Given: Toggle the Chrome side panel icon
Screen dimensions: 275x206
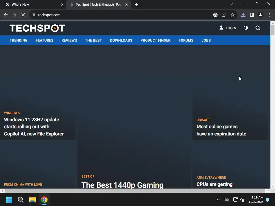Looking at the screenshot, I should tap(252, 15).
